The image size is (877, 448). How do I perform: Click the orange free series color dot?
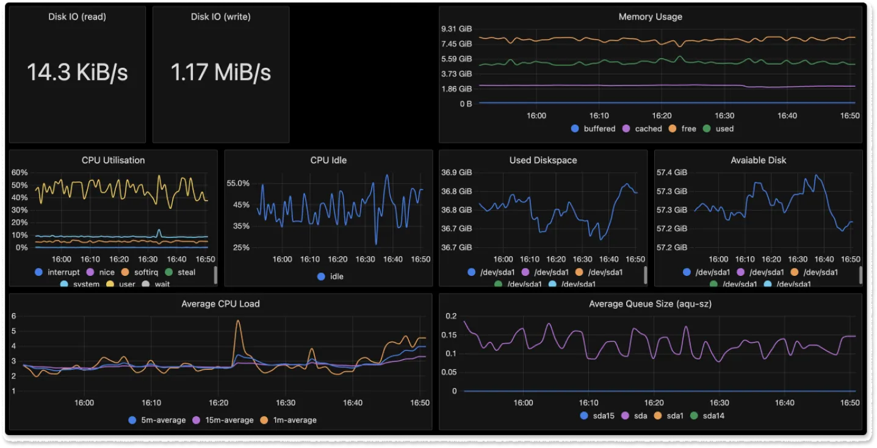(x=671, y=129)
